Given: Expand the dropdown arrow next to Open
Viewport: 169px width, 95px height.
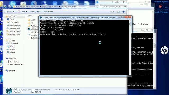Looking at the screenshot, I should [26, 12].
